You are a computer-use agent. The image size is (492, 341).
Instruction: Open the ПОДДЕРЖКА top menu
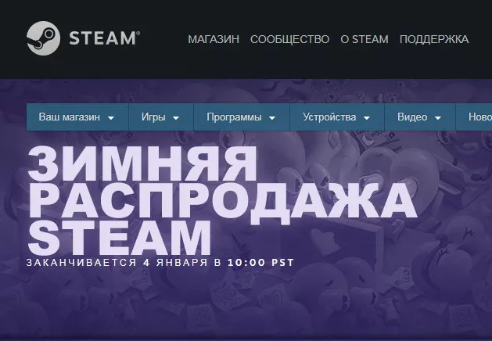tap(434, 40)
